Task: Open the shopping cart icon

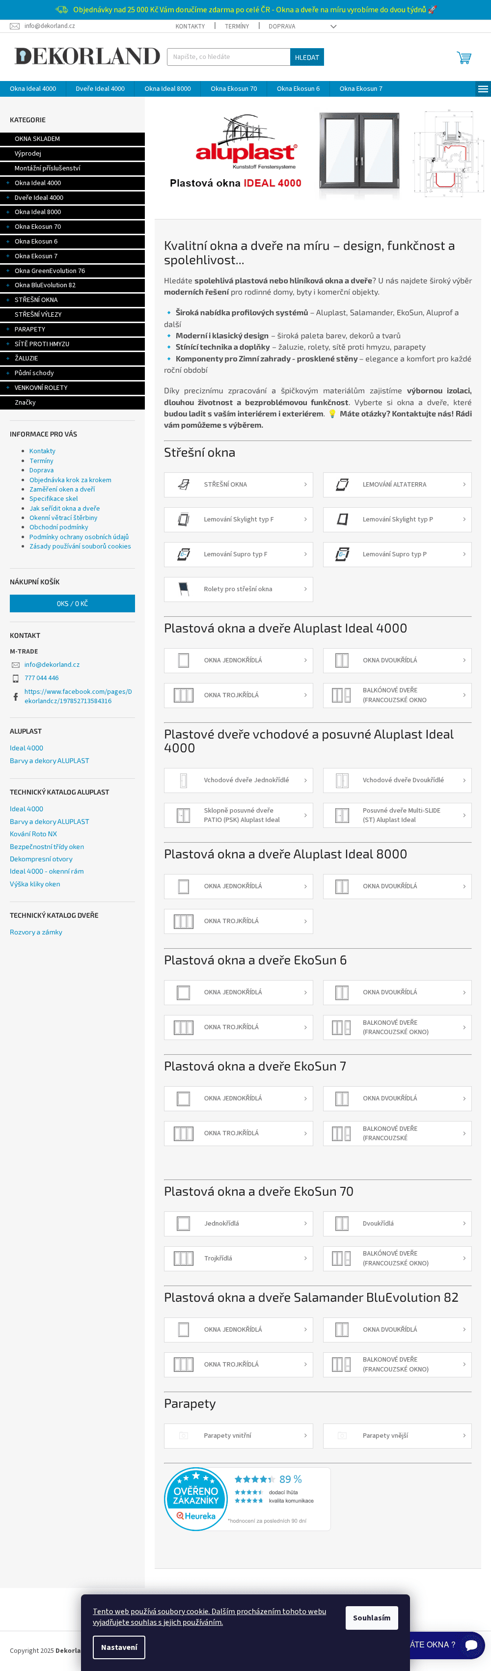Action: (x=464, y=58)
